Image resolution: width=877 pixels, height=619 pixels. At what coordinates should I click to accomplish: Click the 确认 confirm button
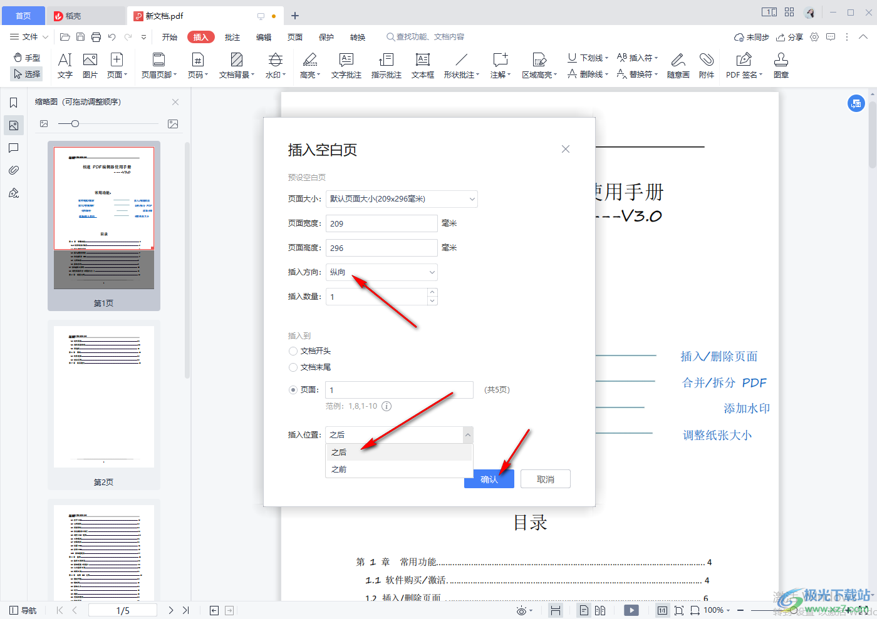(x=489, y=479)
